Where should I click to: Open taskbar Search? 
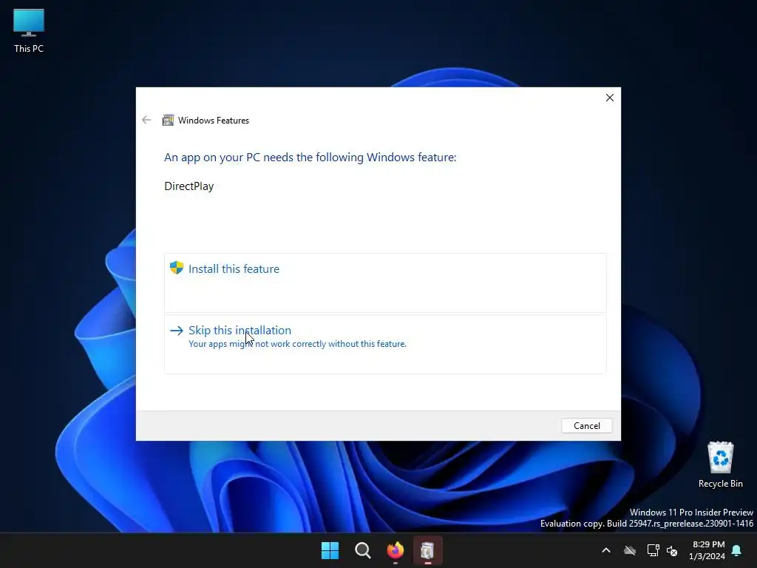point(362,550)
